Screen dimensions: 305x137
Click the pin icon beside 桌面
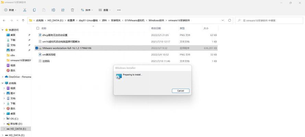click(x=29, y=35)
